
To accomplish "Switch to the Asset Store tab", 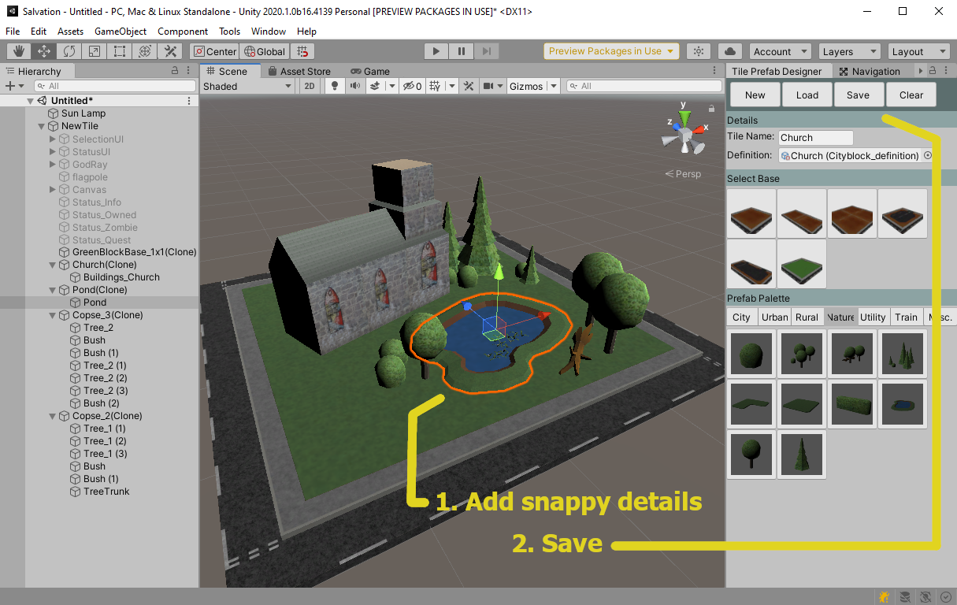I will point(299,71).
